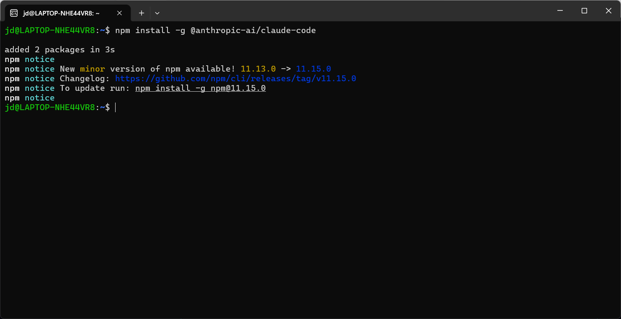Click the yellow word 'minor'
The width and height of the screenshot is (621, 319).
click(92, 69)
